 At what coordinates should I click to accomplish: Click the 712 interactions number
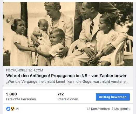click(61, 94)
